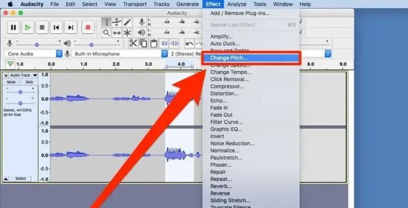Screen dimensions: 408x208
Task: Click the Paste clipboard icon
Action: [154, 44]
